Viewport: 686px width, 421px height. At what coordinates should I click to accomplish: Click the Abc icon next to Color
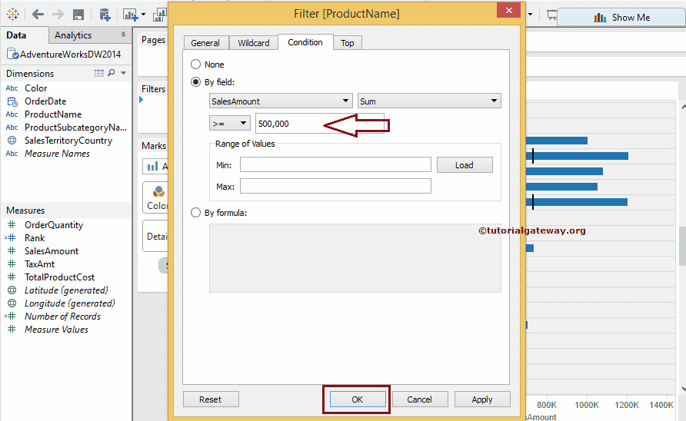click(12, 88)
